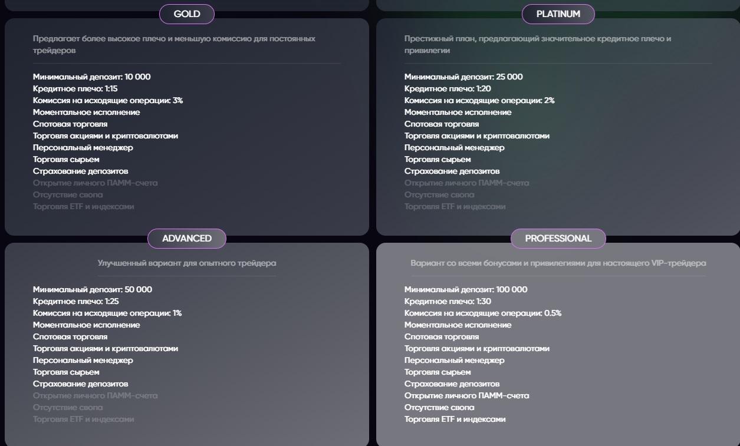Screen dimensions: 740x446
Task: Click the GOLD plan description text
Action: 174,45
